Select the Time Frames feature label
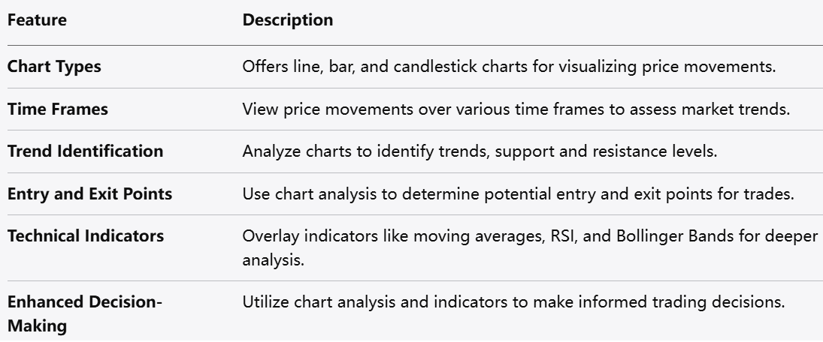 [x=58, y=109]
